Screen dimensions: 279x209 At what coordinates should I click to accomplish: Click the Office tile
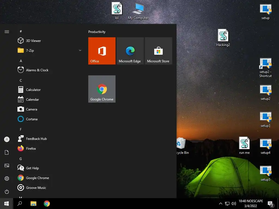102,51
